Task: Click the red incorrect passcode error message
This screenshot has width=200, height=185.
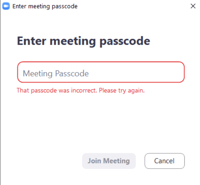Action: [81, 91]
